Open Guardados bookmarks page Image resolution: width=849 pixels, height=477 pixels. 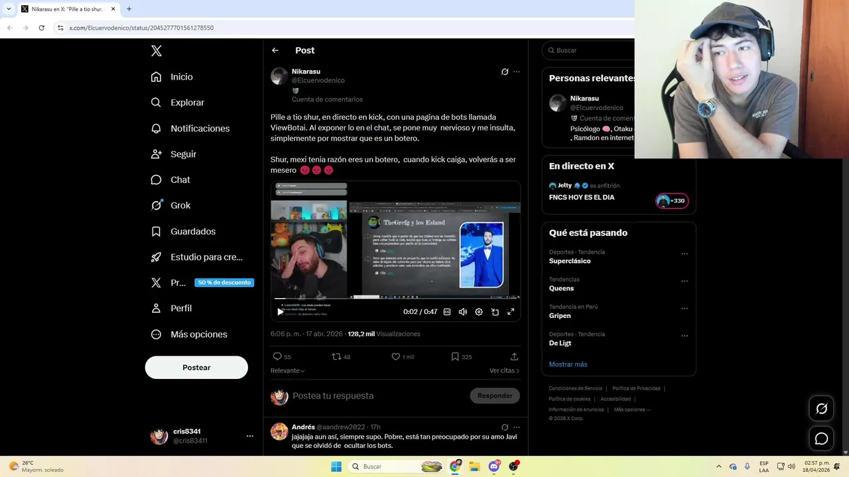click(x=182, y=231)
